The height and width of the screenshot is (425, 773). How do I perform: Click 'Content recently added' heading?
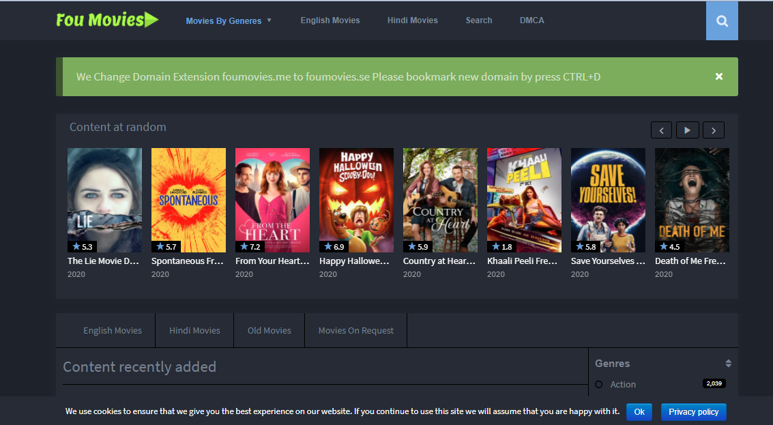click(139, 367)
